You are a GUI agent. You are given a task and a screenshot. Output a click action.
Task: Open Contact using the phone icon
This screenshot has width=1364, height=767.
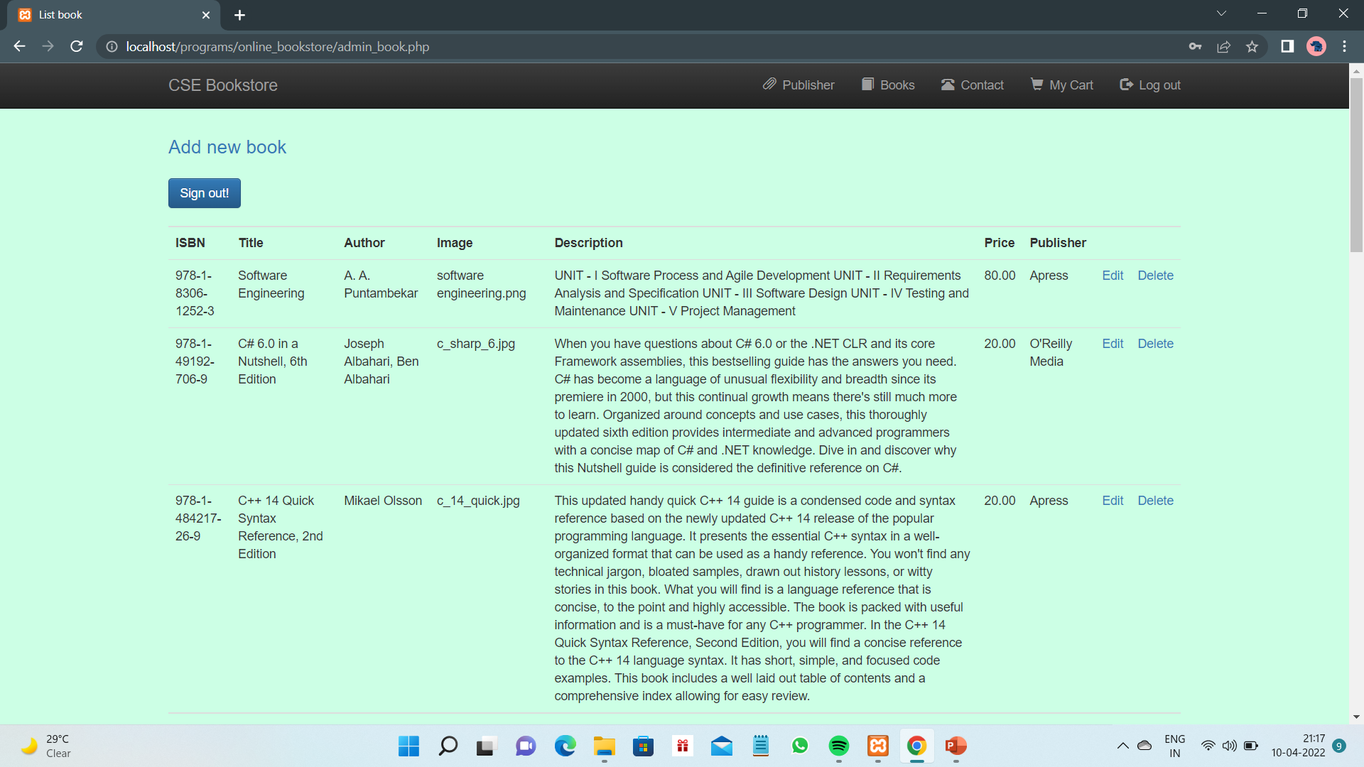pos(948,85)
